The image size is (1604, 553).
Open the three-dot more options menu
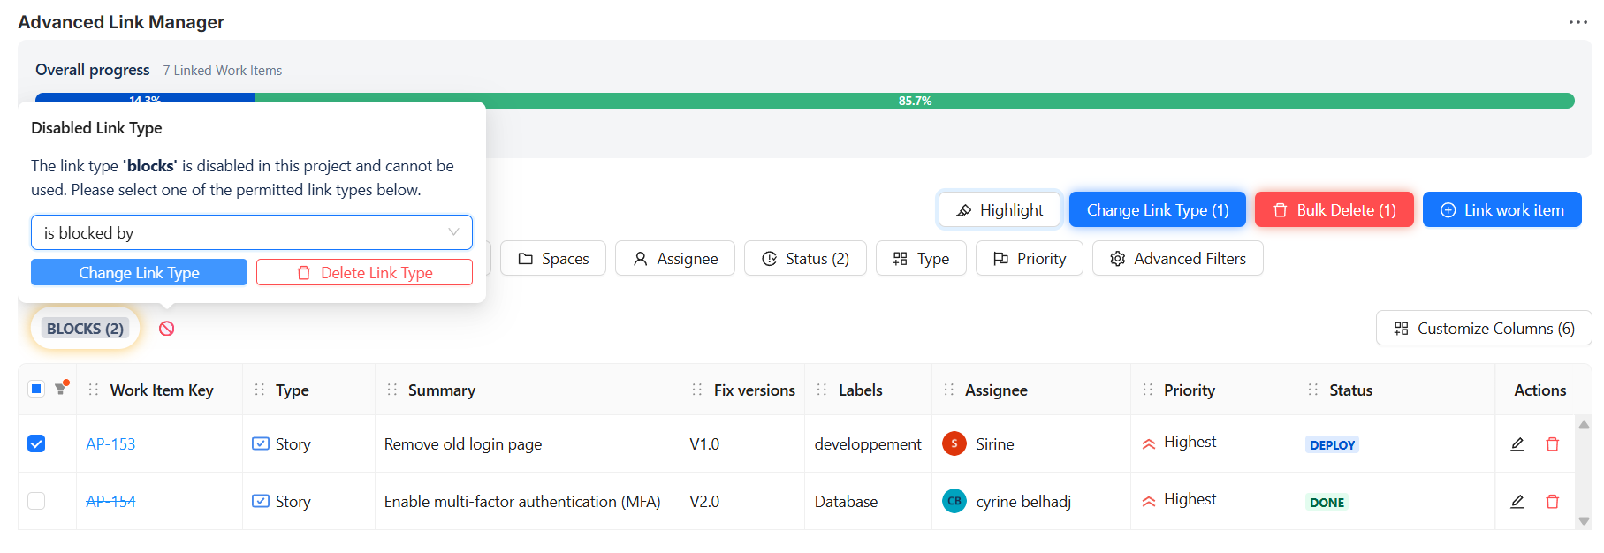tap(1577, 22)
